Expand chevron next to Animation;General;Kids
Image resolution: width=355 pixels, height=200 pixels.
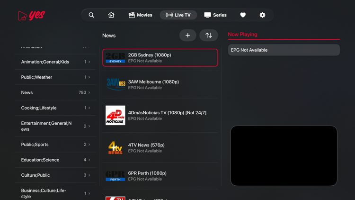point(89,62)
